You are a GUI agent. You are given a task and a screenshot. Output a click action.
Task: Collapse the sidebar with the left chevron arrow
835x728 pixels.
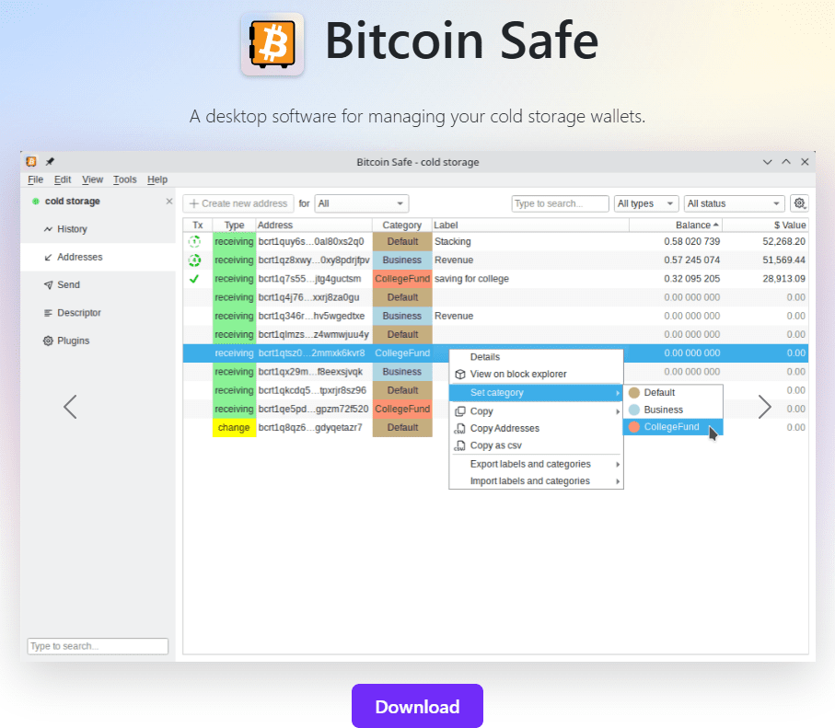69,406
